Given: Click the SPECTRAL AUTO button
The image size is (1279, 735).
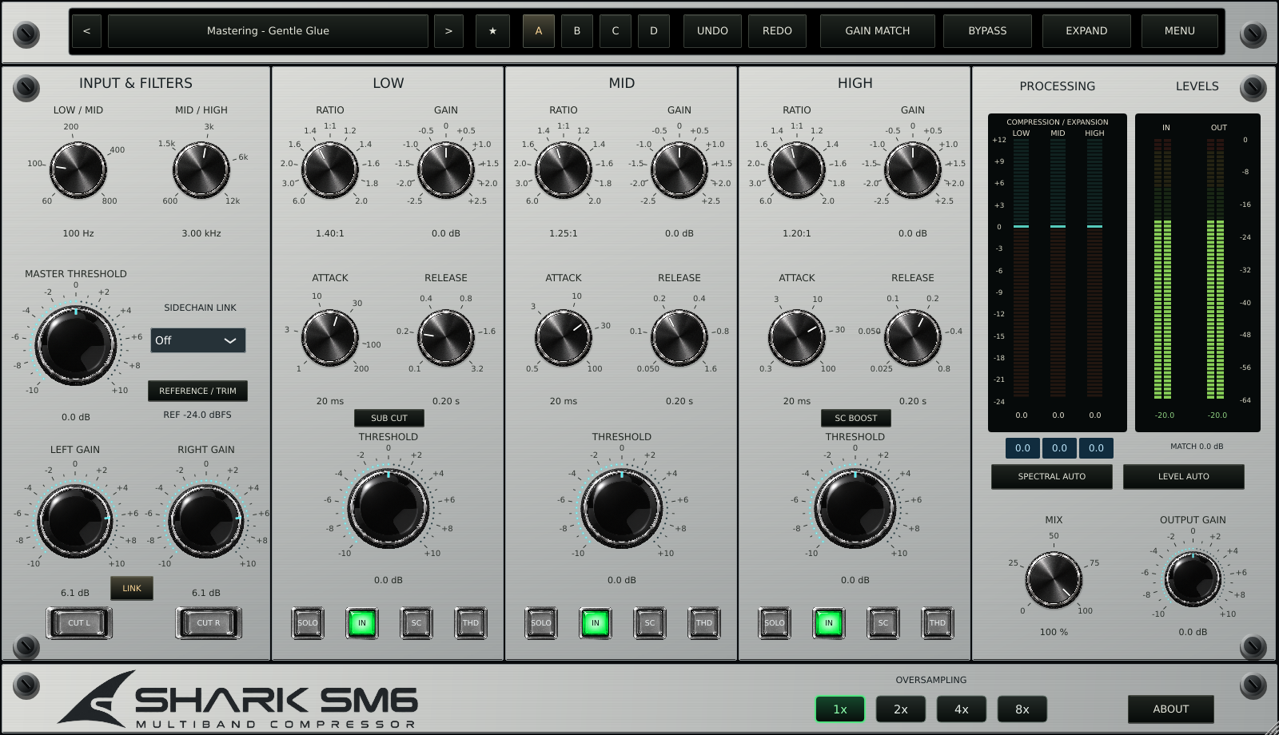Looking at the screenshot, I should pos(1052,476).
